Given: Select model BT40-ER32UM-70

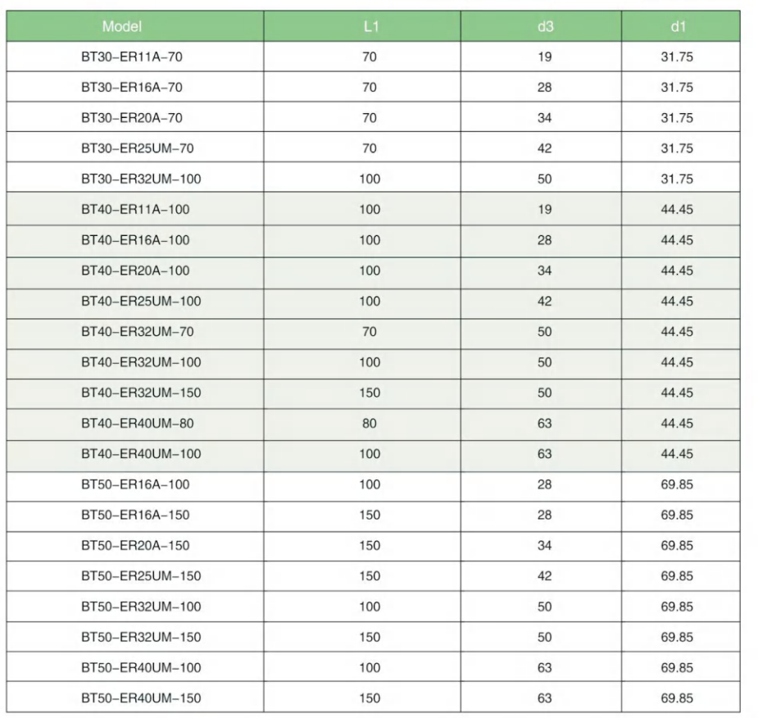Looking at the screenshot, I should 138,332.
